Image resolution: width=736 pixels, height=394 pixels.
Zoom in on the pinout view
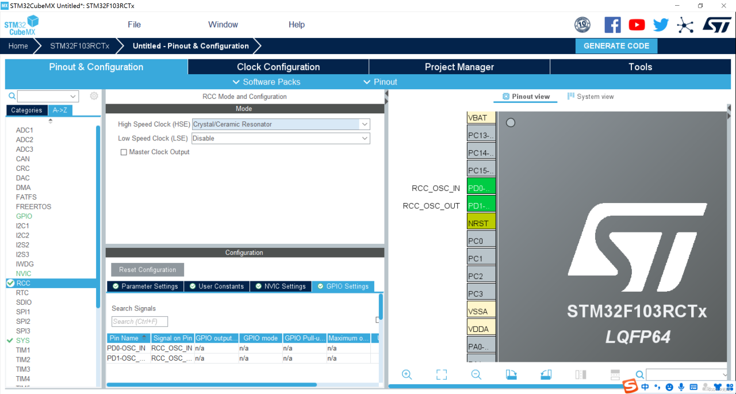pos(407,374)
